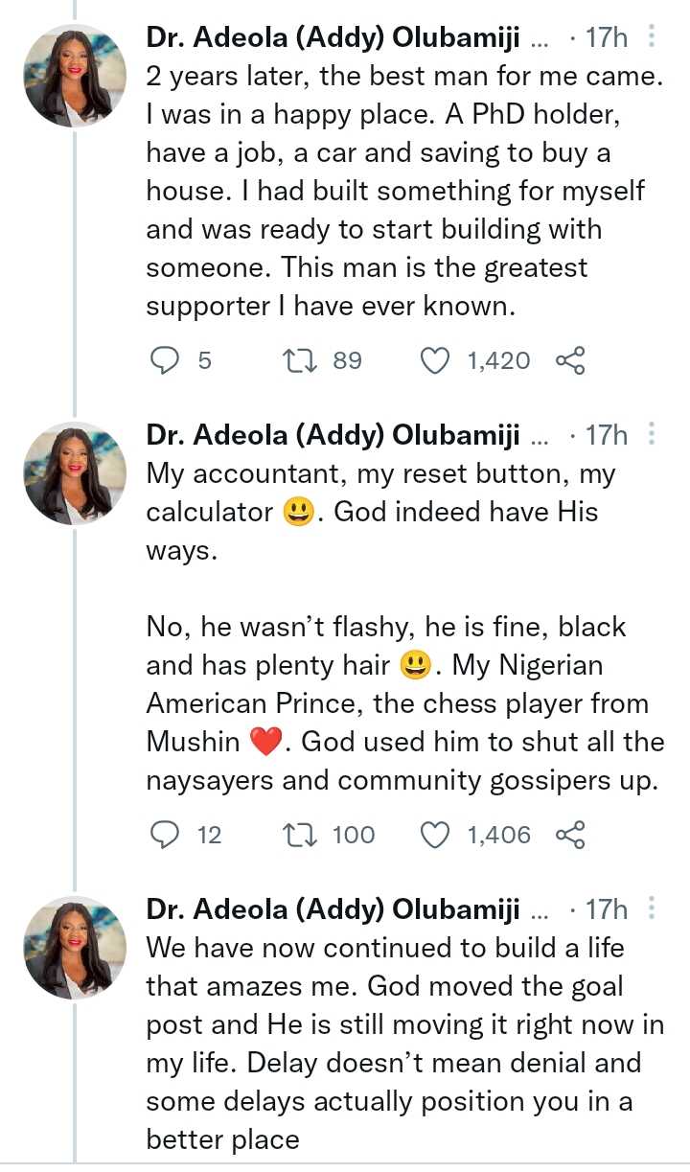Open author name on the second tweet
This screenshot has height=1172, width=690.
pyautogui.click(x=333, y=436)
